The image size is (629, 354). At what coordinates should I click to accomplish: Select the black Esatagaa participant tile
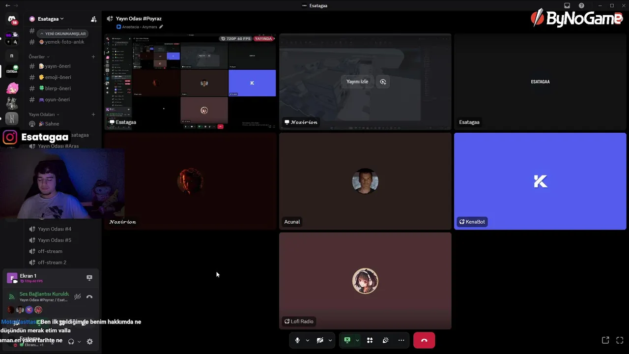tap(540, 82)
